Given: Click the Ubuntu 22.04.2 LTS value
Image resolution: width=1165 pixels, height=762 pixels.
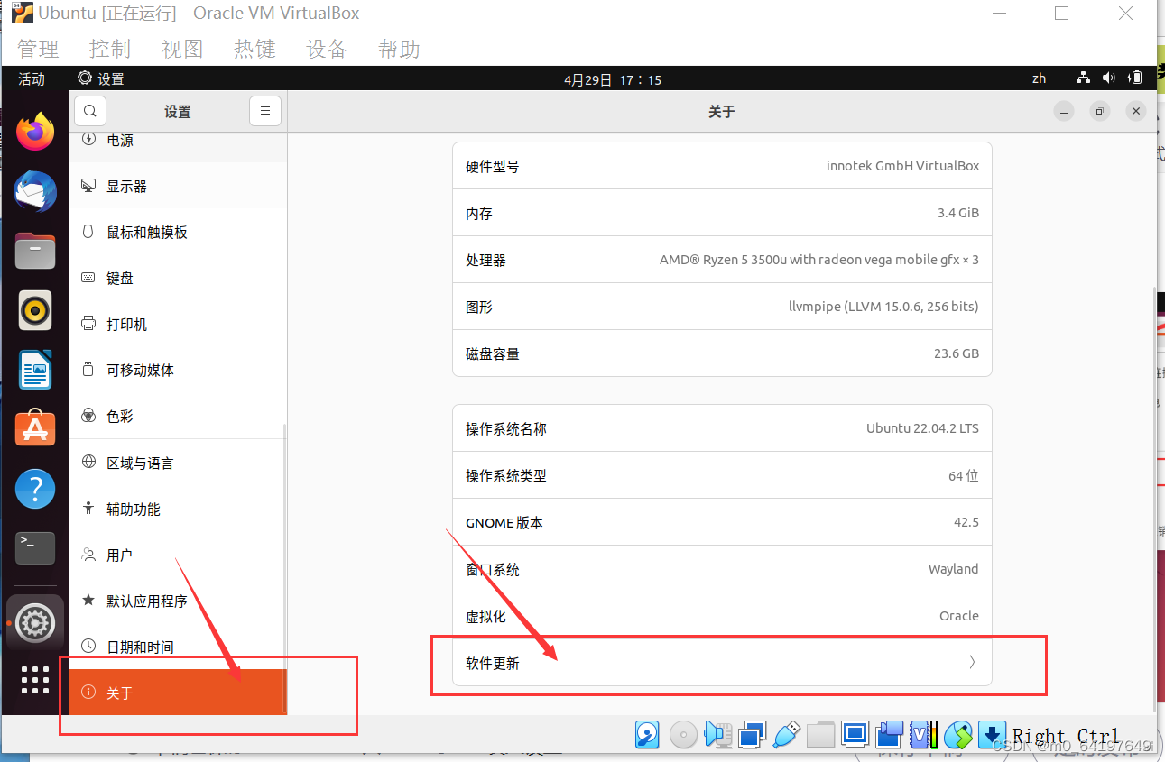Looking at the screenshot, I should point(922,428).
